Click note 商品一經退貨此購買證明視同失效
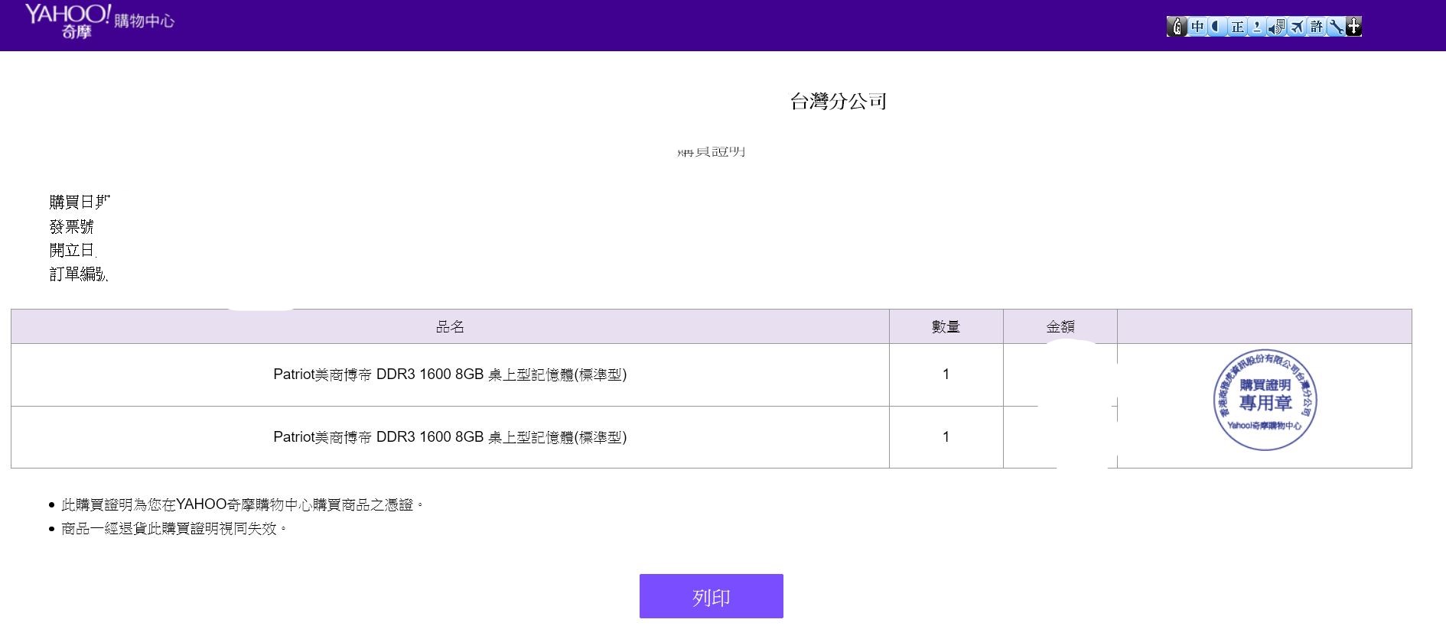The height and width of the screenshot is (642, 1446). pyautogui.click(x=174, y=528)
